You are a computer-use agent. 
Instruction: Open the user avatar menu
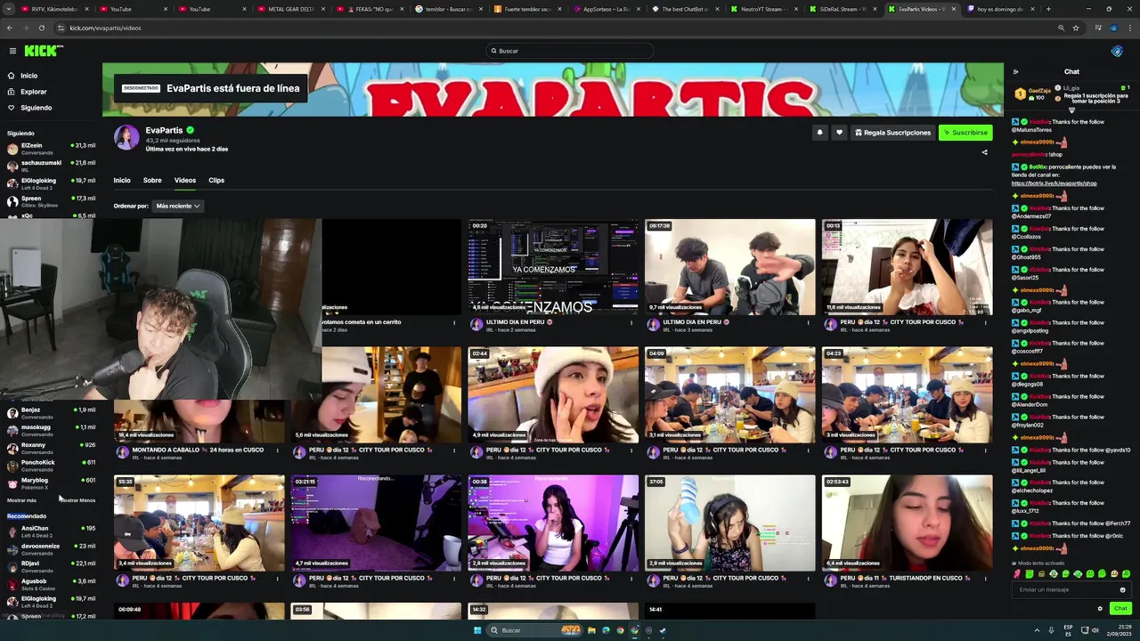click(1117, 51)
